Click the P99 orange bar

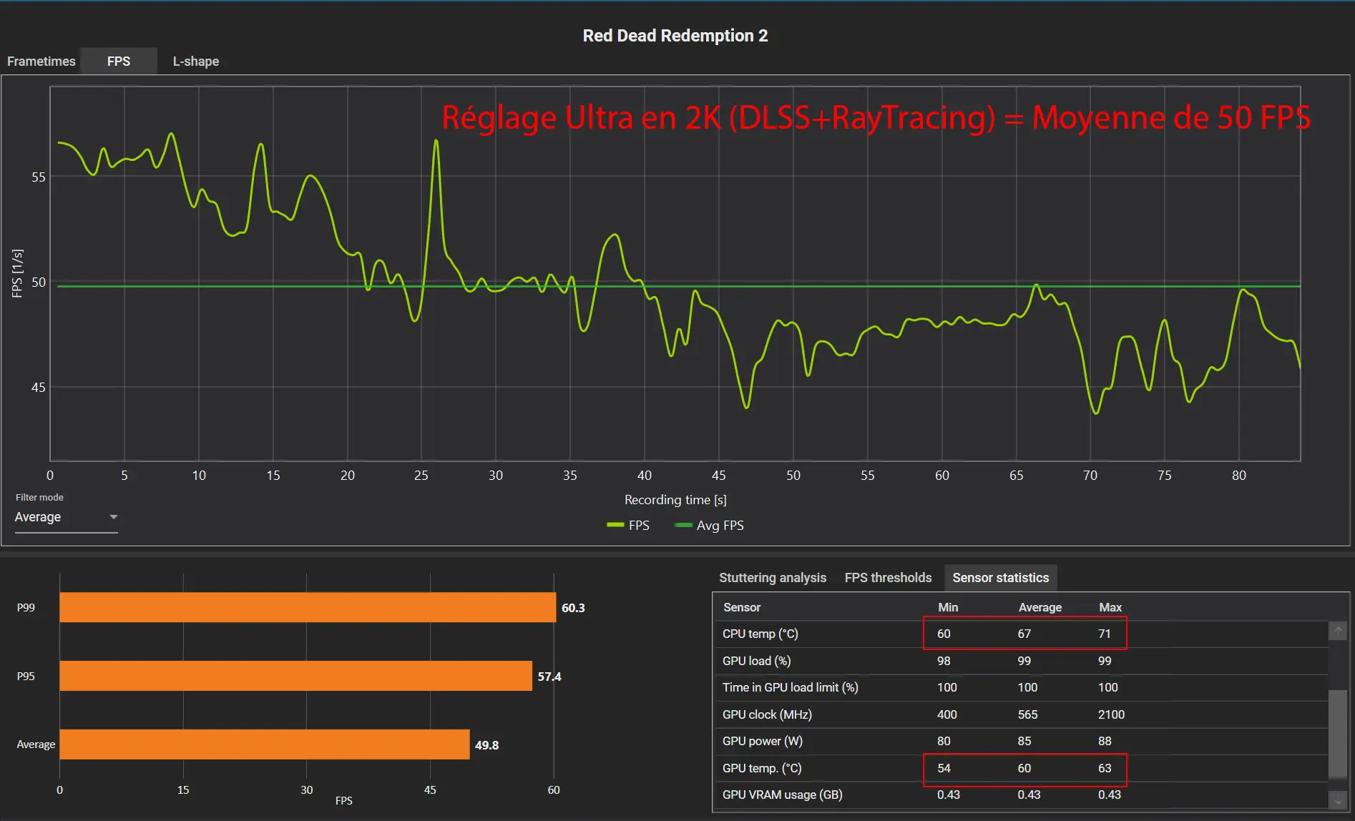[308, 608]
